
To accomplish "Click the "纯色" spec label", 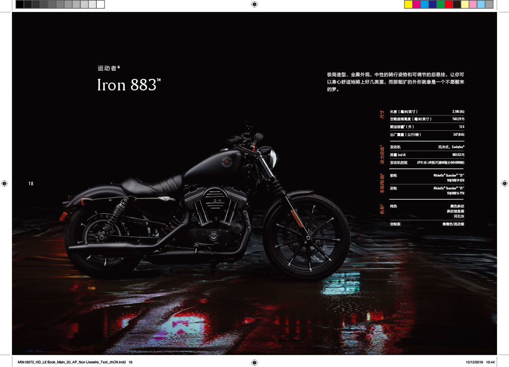I will [393, 206].
